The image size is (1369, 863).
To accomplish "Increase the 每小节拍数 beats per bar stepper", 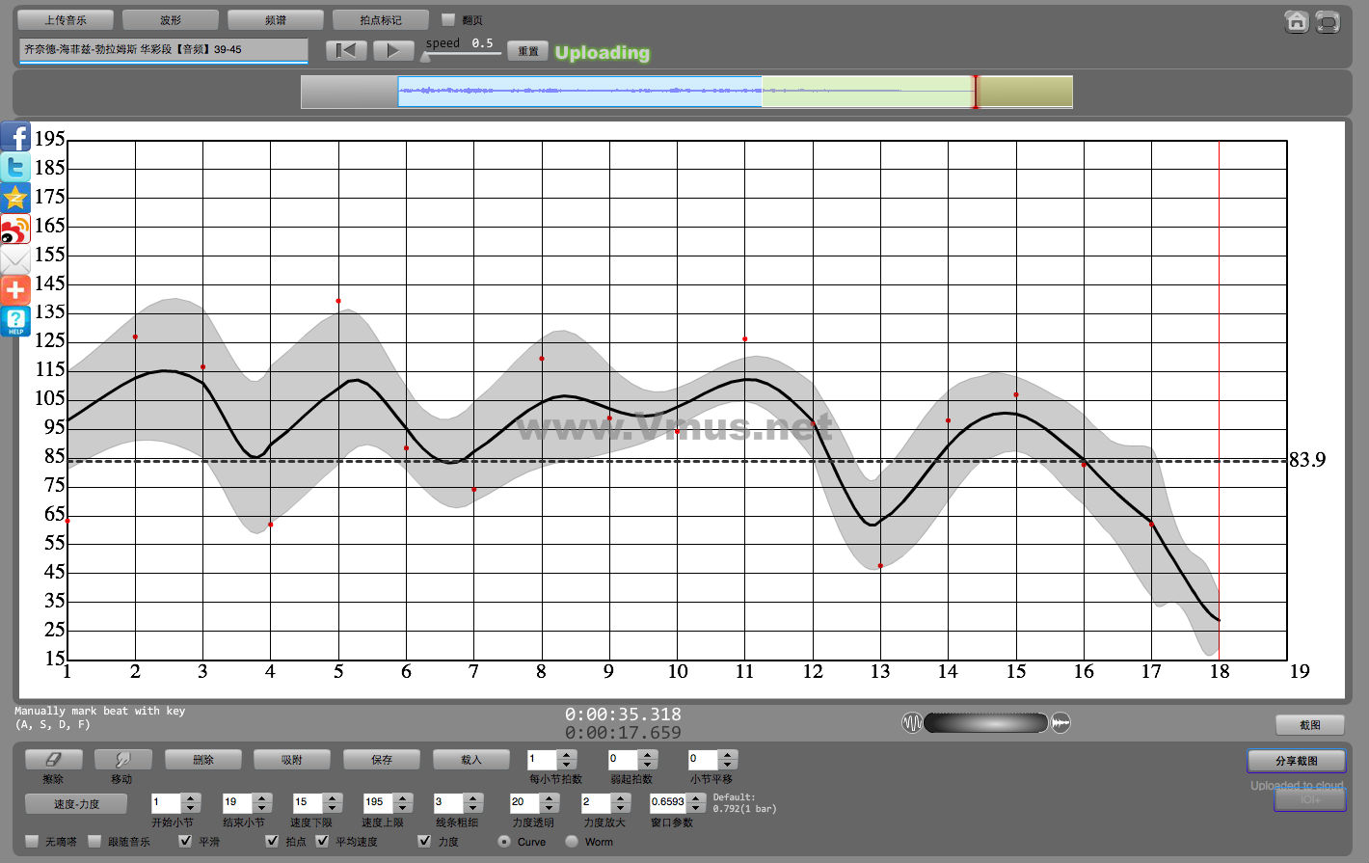I will pyautogui.click(x=567, y=754).
